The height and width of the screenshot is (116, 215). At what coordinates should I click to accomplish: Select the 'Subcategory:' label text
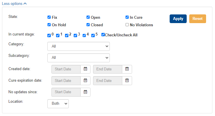coord(19,56)
